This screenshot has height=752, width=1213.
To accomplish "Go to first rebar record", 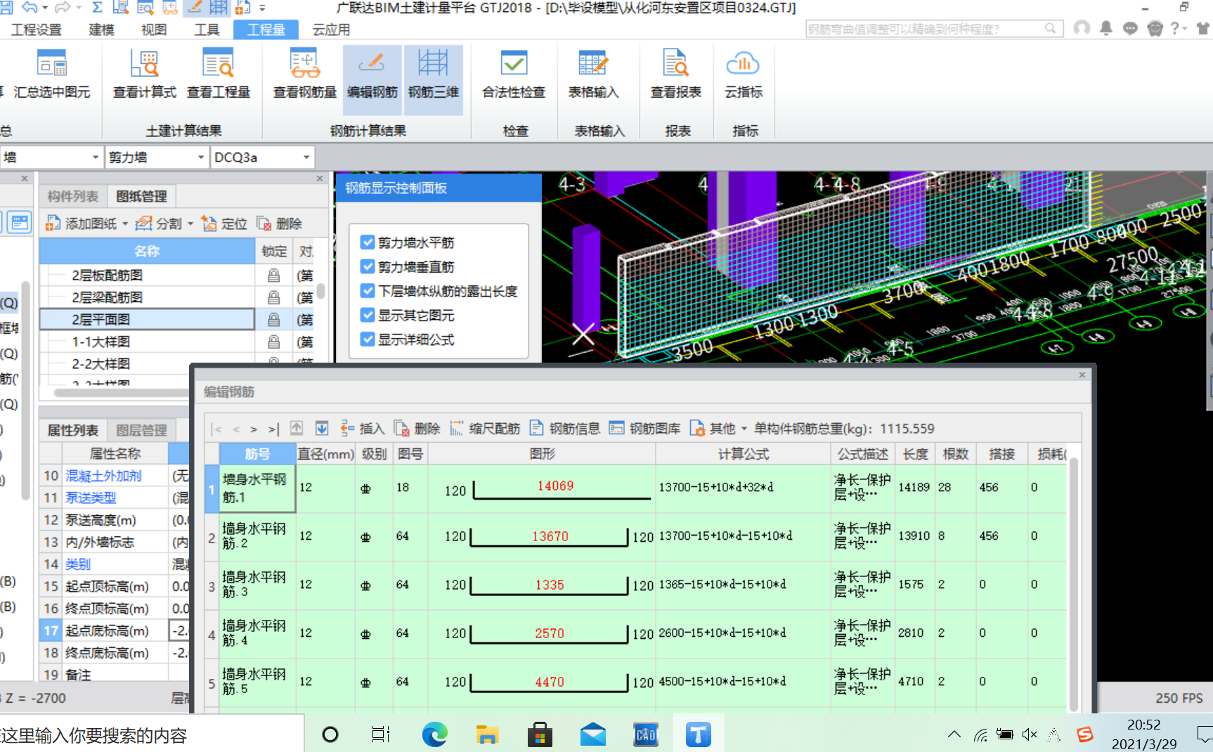I will coord(217,429).
